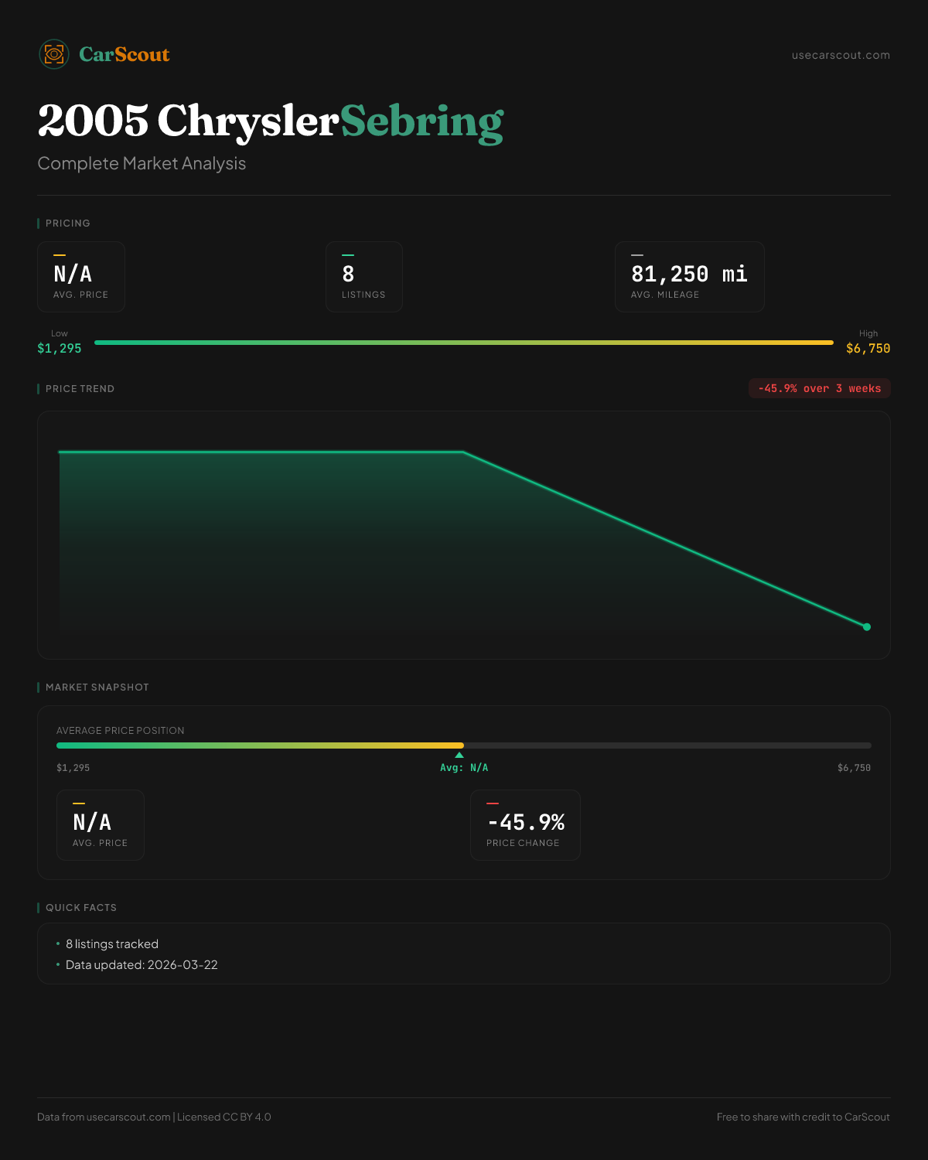The width and height of the screenshot is (928, 1160).
Task: Click the $6,750 high price label
Action: click(x=868, y=349)
